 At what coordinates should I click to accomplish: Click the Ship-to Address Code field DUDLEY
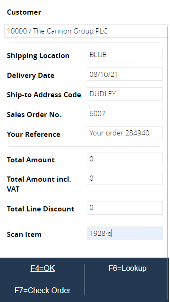click(x=125, y=94)
